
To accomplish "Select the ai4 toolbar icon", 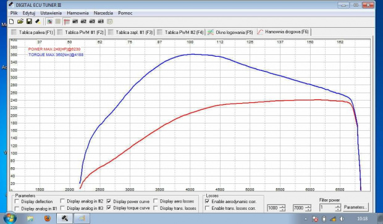I will click(x=101, y=22).
